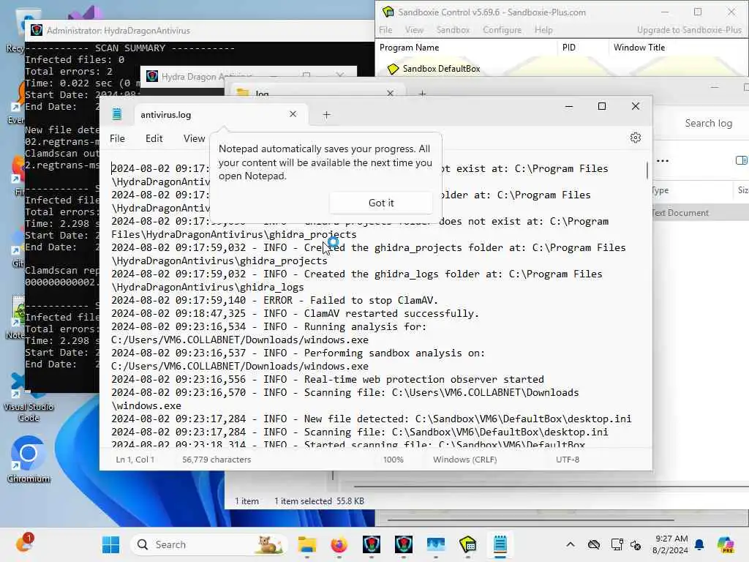Switch to second Hydra Dragon taskbar icon
This screenshot has height=562, width=749.
point(403,544)
